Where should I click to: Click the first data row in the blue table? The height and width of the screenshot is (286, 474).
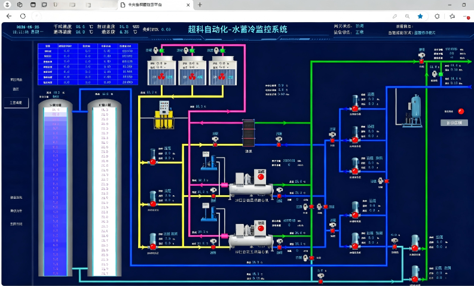coord(88,51)
